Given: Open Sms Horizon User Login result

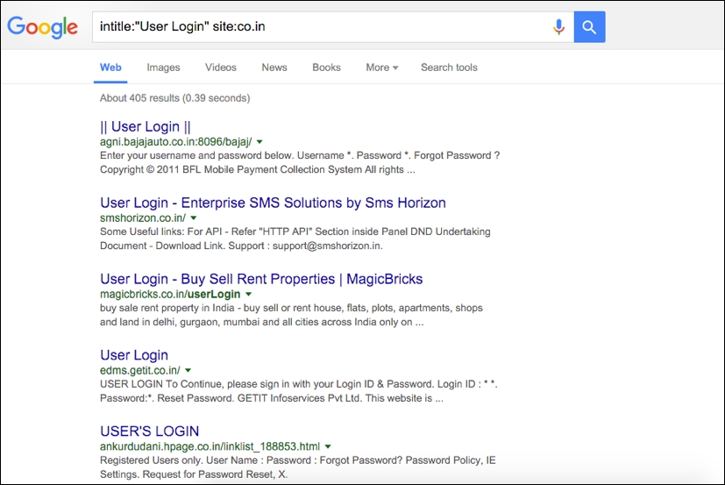Looking at the screenshot, I should (x=273, y=203).
